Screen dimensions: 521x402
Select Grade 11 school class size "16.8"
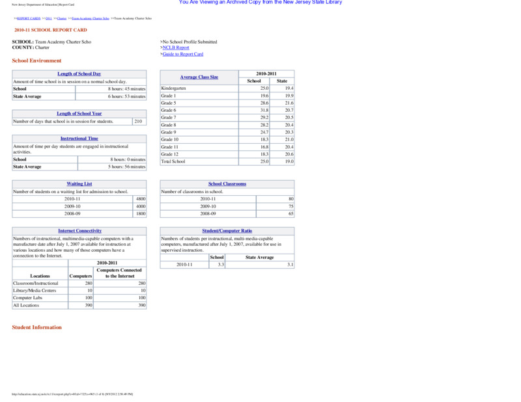click(x=264, y=147)
